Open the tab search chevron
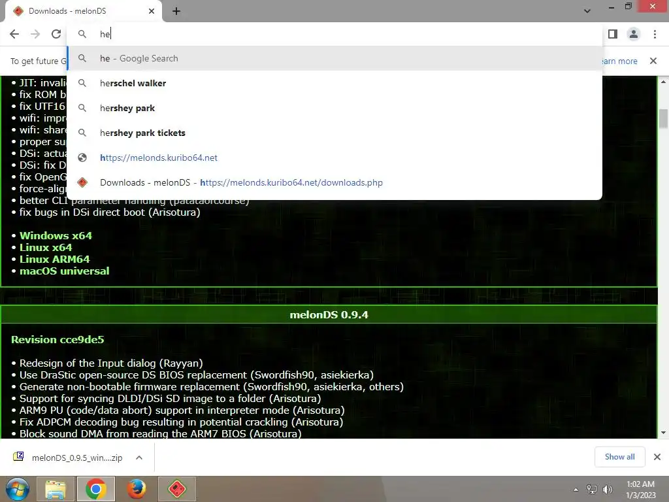Screen dimensions: 669x502 click(587, 11)
